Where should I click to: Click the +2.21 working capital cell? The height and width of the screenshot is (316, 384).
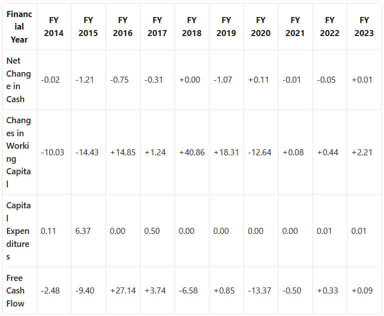pos(362,152)
